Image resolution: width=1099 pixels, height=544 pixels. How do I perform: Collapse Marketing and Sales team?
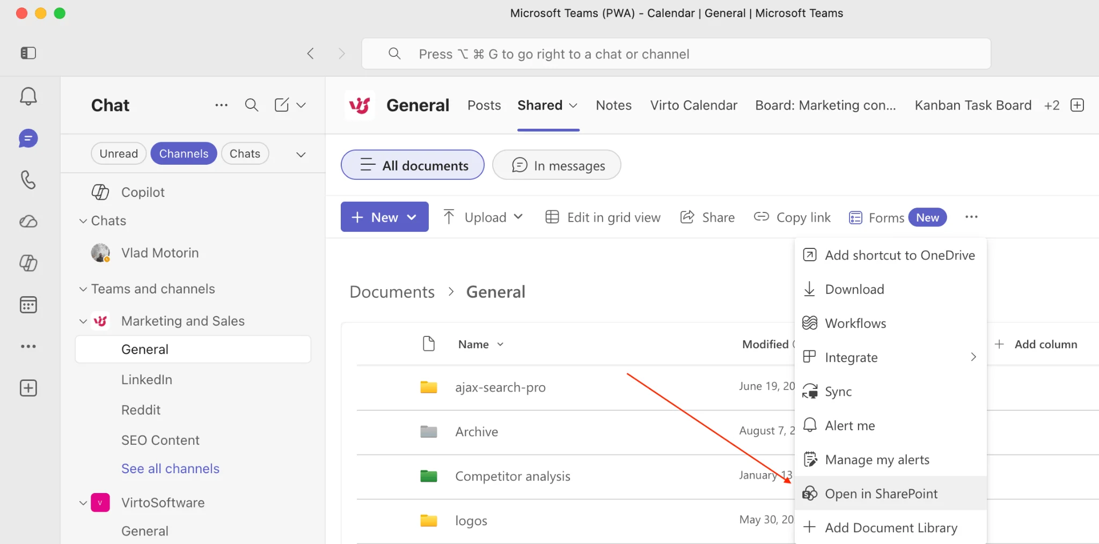83,321
